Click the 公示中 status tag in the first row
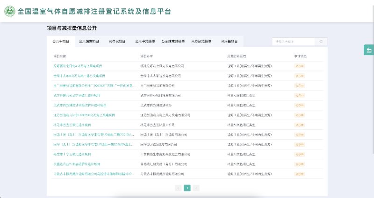This screenshot has width=374, height=198. click(x=300, y=66)
